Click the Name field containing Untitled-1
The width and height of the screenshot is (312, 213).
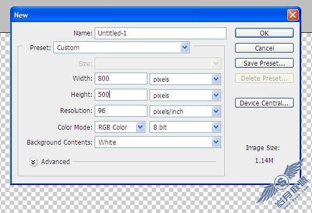[x=160, y=33]
